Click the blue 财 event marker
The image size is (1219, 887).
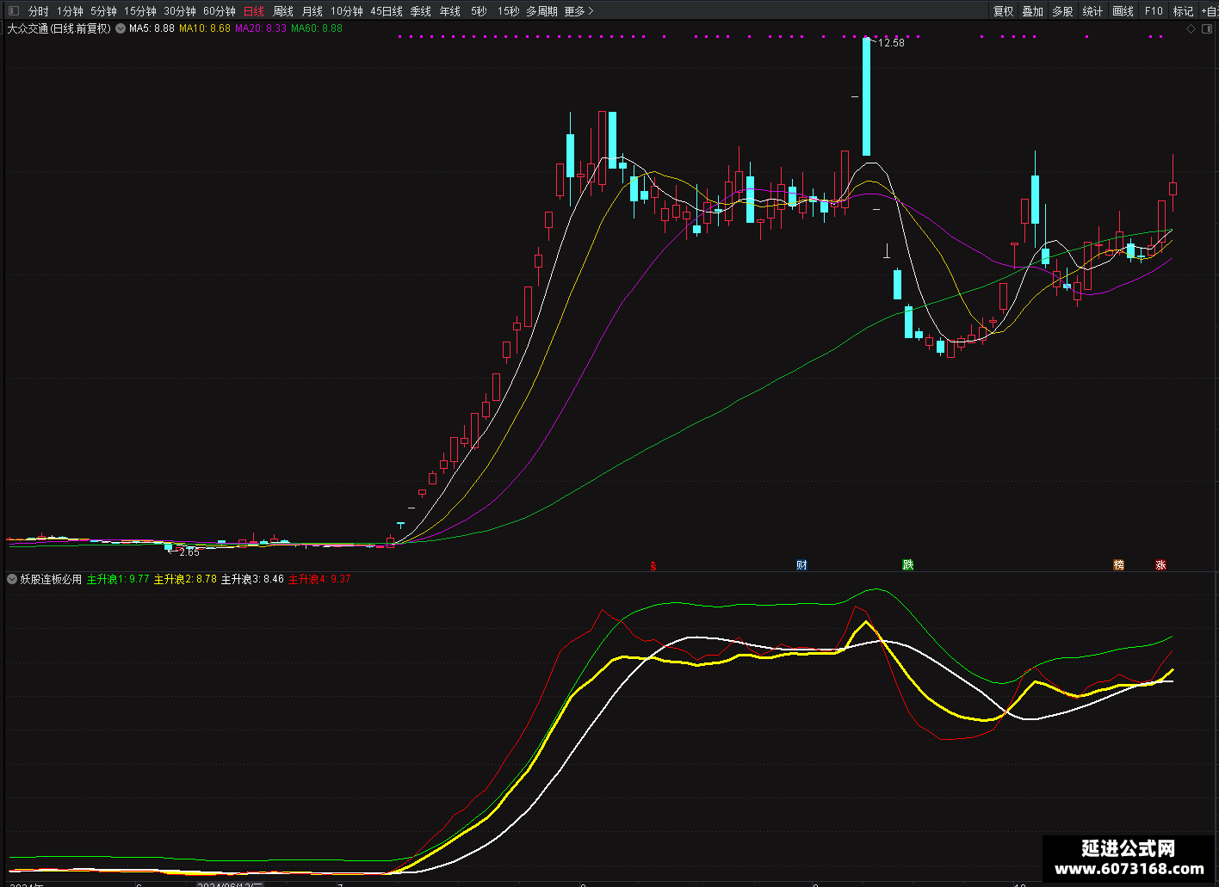tap(801, 565)
